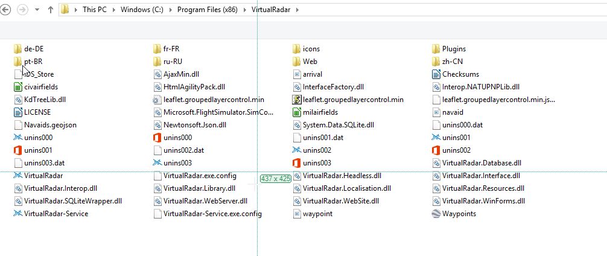607x256 pixels.
Task: Select the navaid file
Action: tap(448, 112)
